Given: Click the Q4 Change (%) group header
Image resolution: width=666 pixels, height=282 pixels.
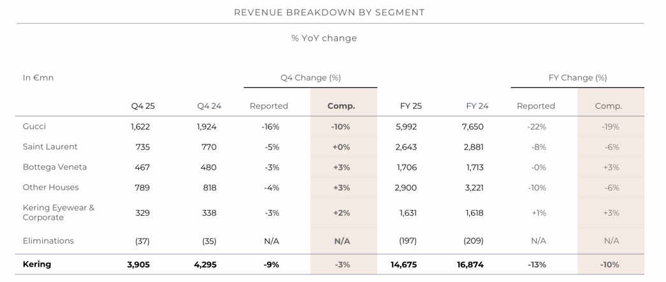Looking at the screenshot, I should click(310, 78).
